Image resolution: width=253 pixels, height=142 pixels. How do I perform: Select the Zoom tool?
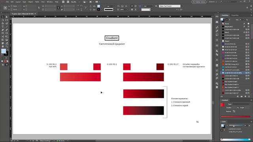[7, 47]
